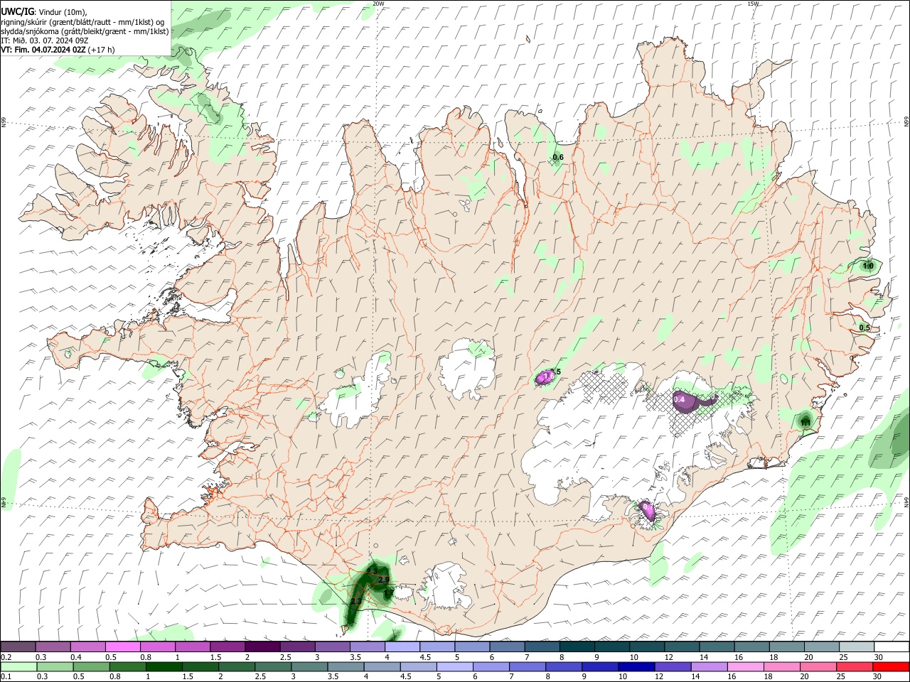Click the 0.4 snow value on the glacier
The height and width of the screenshot is (682, 910).
pos(679,400)
